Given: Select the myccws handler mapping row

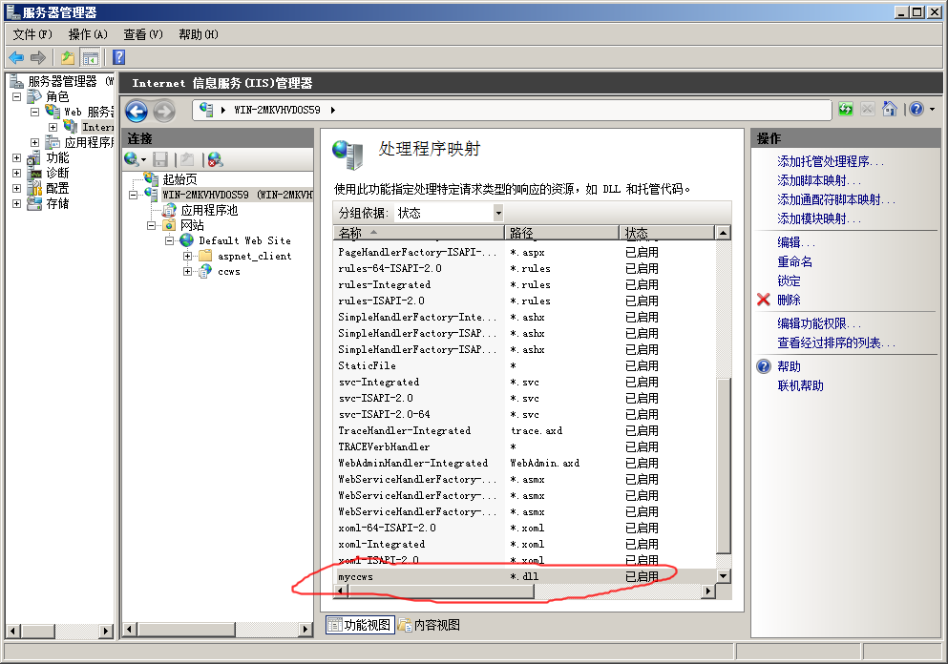Looking at the screenshot, I should 420,576.
